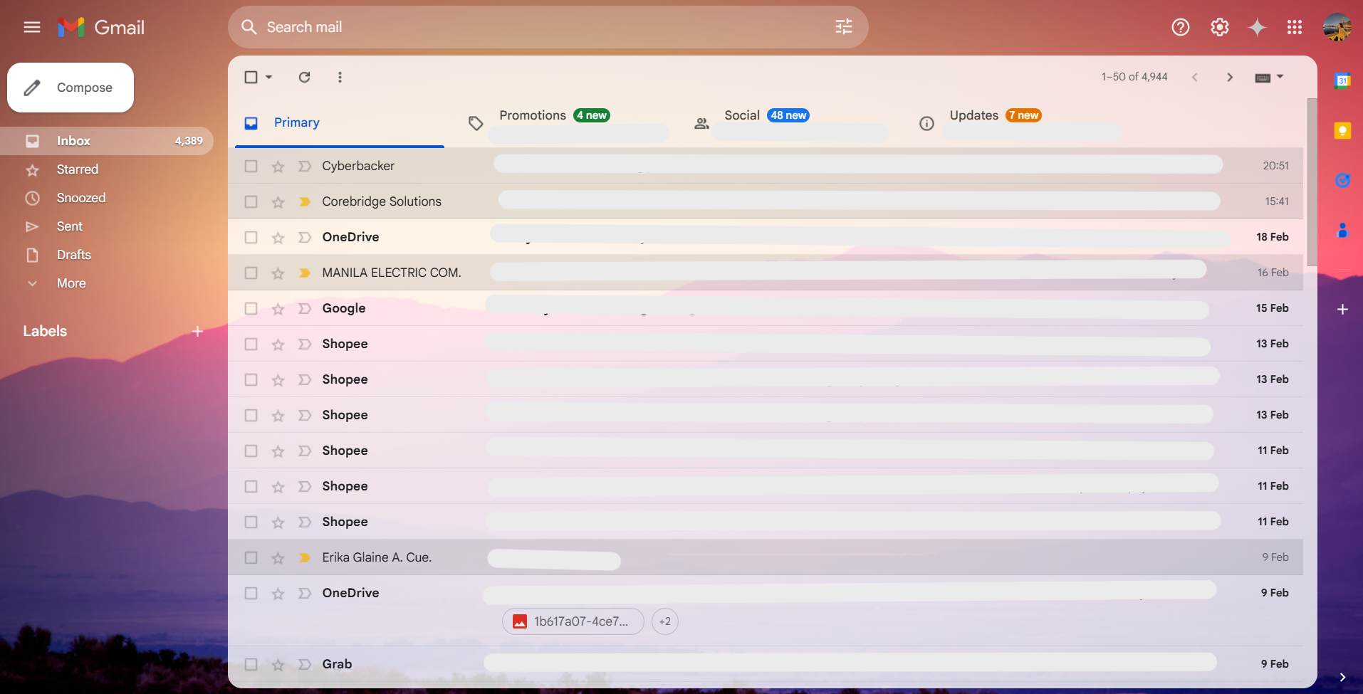This screenshot has height=694, width=1363.
Task: Check the Google email checkbox
Action: click(x=251, y=308)
